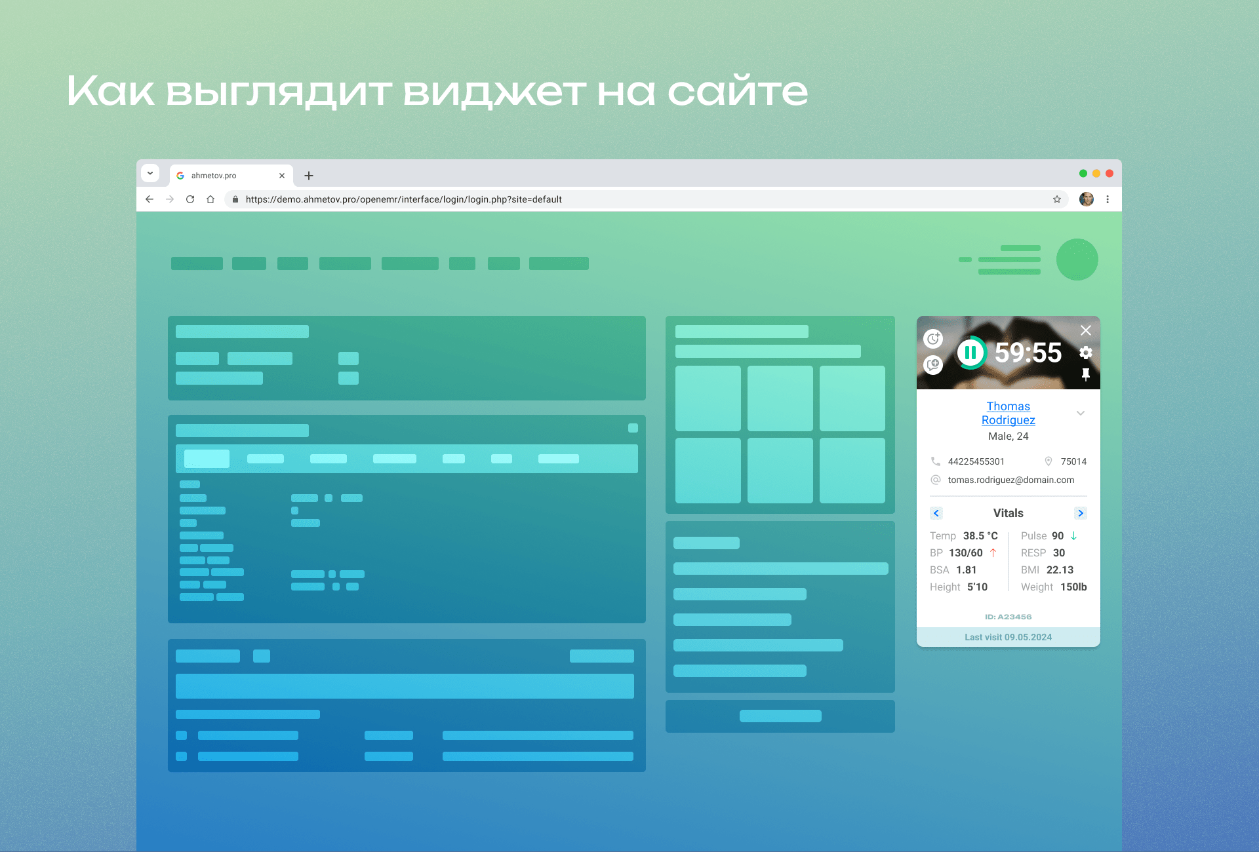Go to next Vitals section
Image resolution: width=1259 pixels, height=852 pixels.
pos(1081,513)
